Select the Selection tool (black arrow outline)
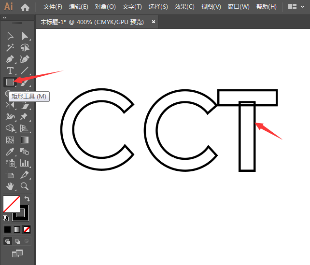The width and height of the screenshot is (310, 265). 10,36
